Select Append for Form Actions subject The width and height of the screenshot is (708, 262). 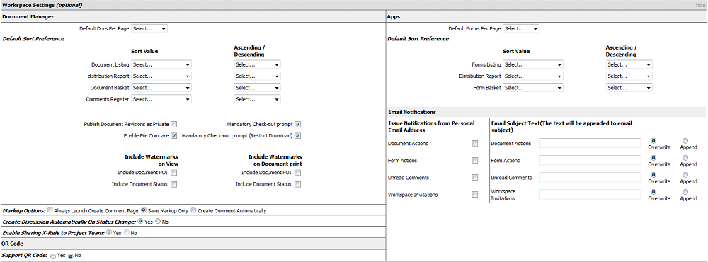pyautogui.click(x=685, y=158)
